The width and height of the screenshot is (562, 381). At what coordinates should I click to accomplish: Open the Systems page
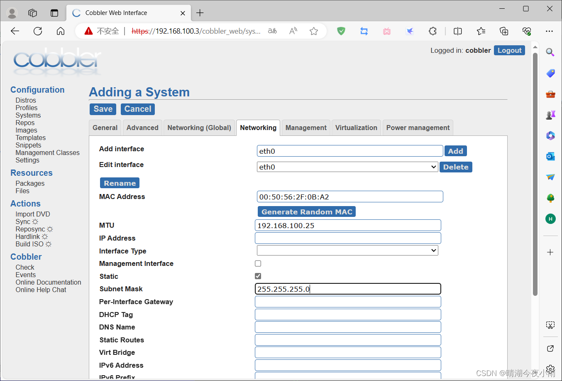click(x=28, y=115)
